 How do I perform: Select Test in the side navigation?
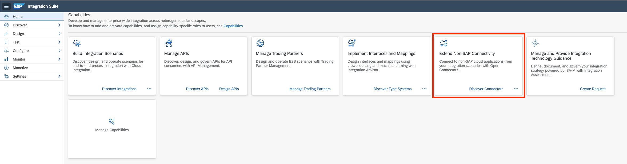pyautogui.click(x=32, y=42)
